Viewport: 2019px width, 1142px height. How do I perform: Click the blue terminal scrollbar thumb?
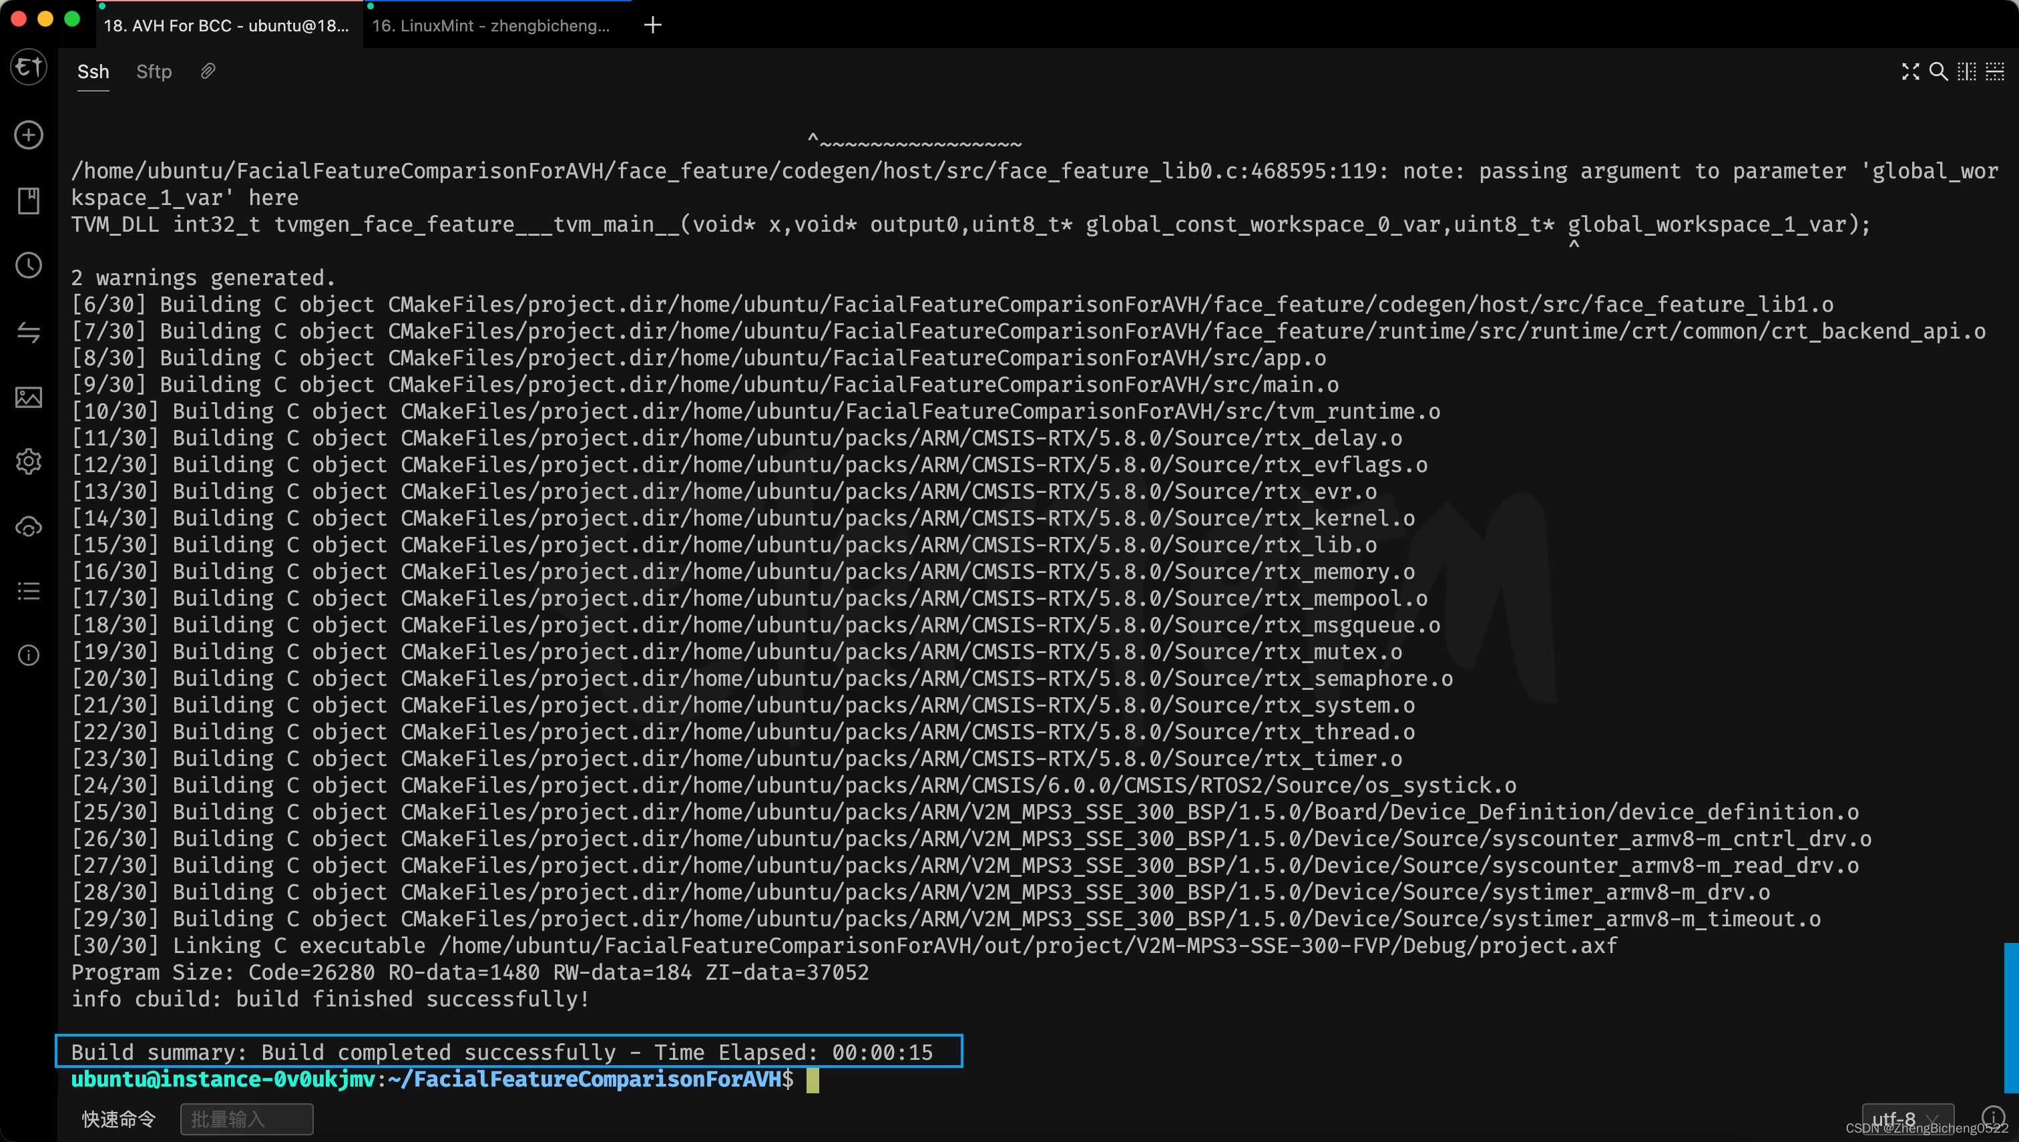tap(2010, 1016)
